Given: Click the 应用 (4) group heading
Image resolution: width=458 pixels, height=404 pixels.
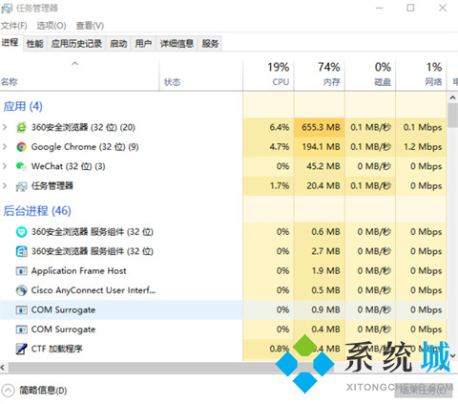Looking at the screenshot, I should (x=23, y=106).
